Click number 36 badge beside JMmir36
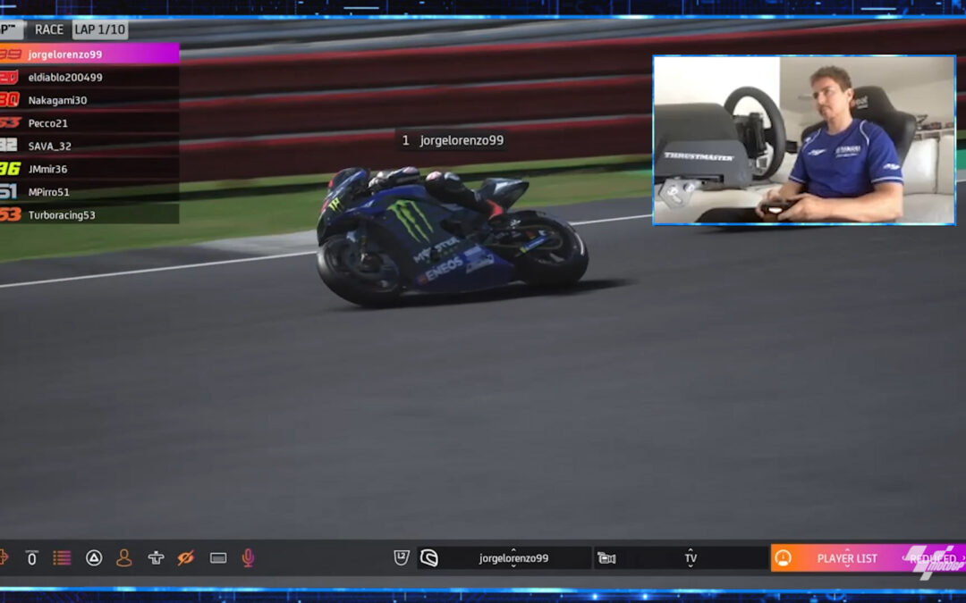Screen dimensions: 966x603 (x=10, y=169)
